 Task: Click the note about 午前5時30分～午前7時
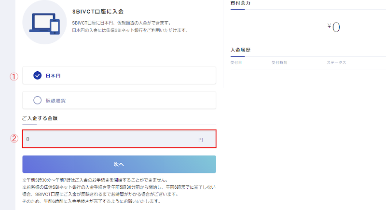tap(95, 180)
